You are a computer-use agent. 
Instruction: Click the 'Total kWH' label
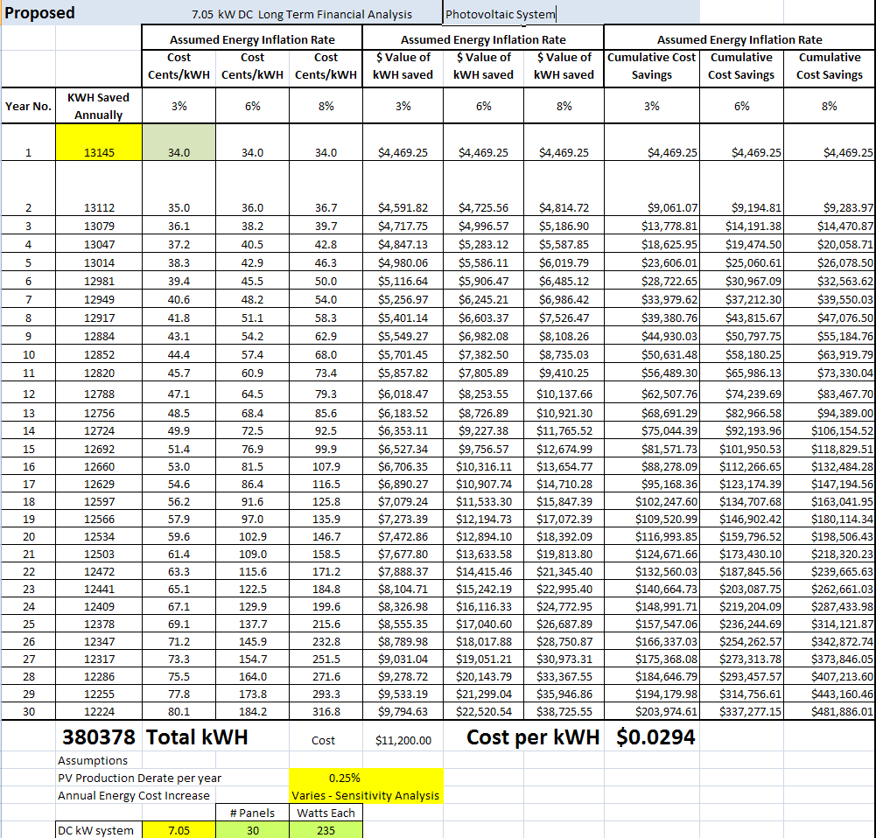(x=197, y=737)
